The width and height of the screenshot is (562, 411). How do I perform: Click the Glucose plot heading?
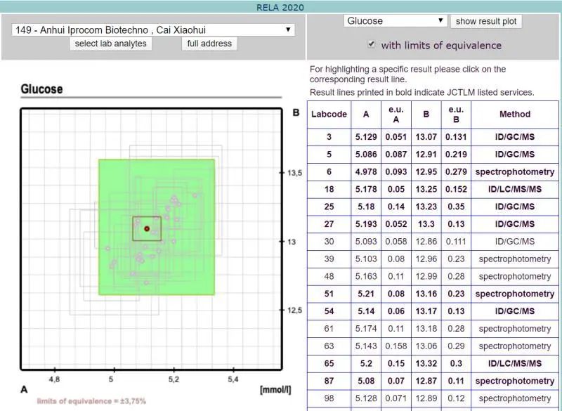tap(41, 89)
